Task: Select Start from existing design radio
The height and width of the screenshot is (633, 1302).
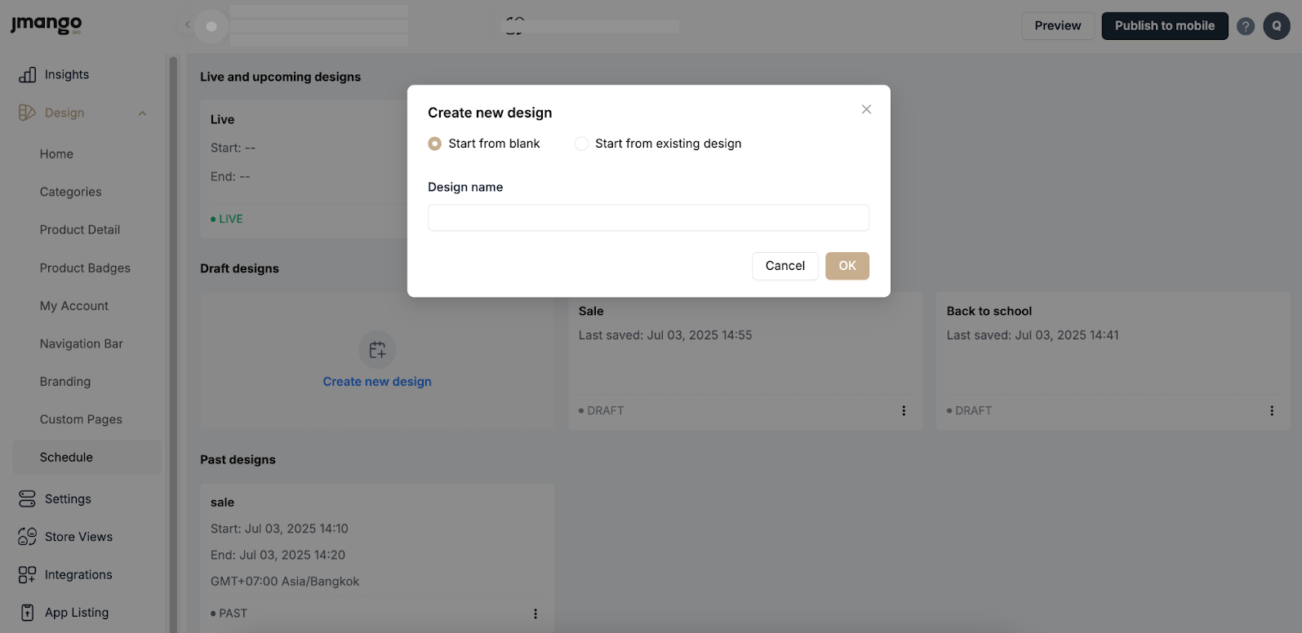Action: (x=581, y=144)
